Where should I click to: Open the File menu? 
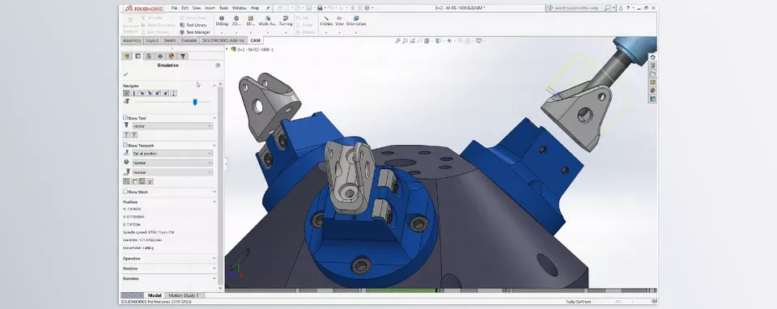click(175, 8)
